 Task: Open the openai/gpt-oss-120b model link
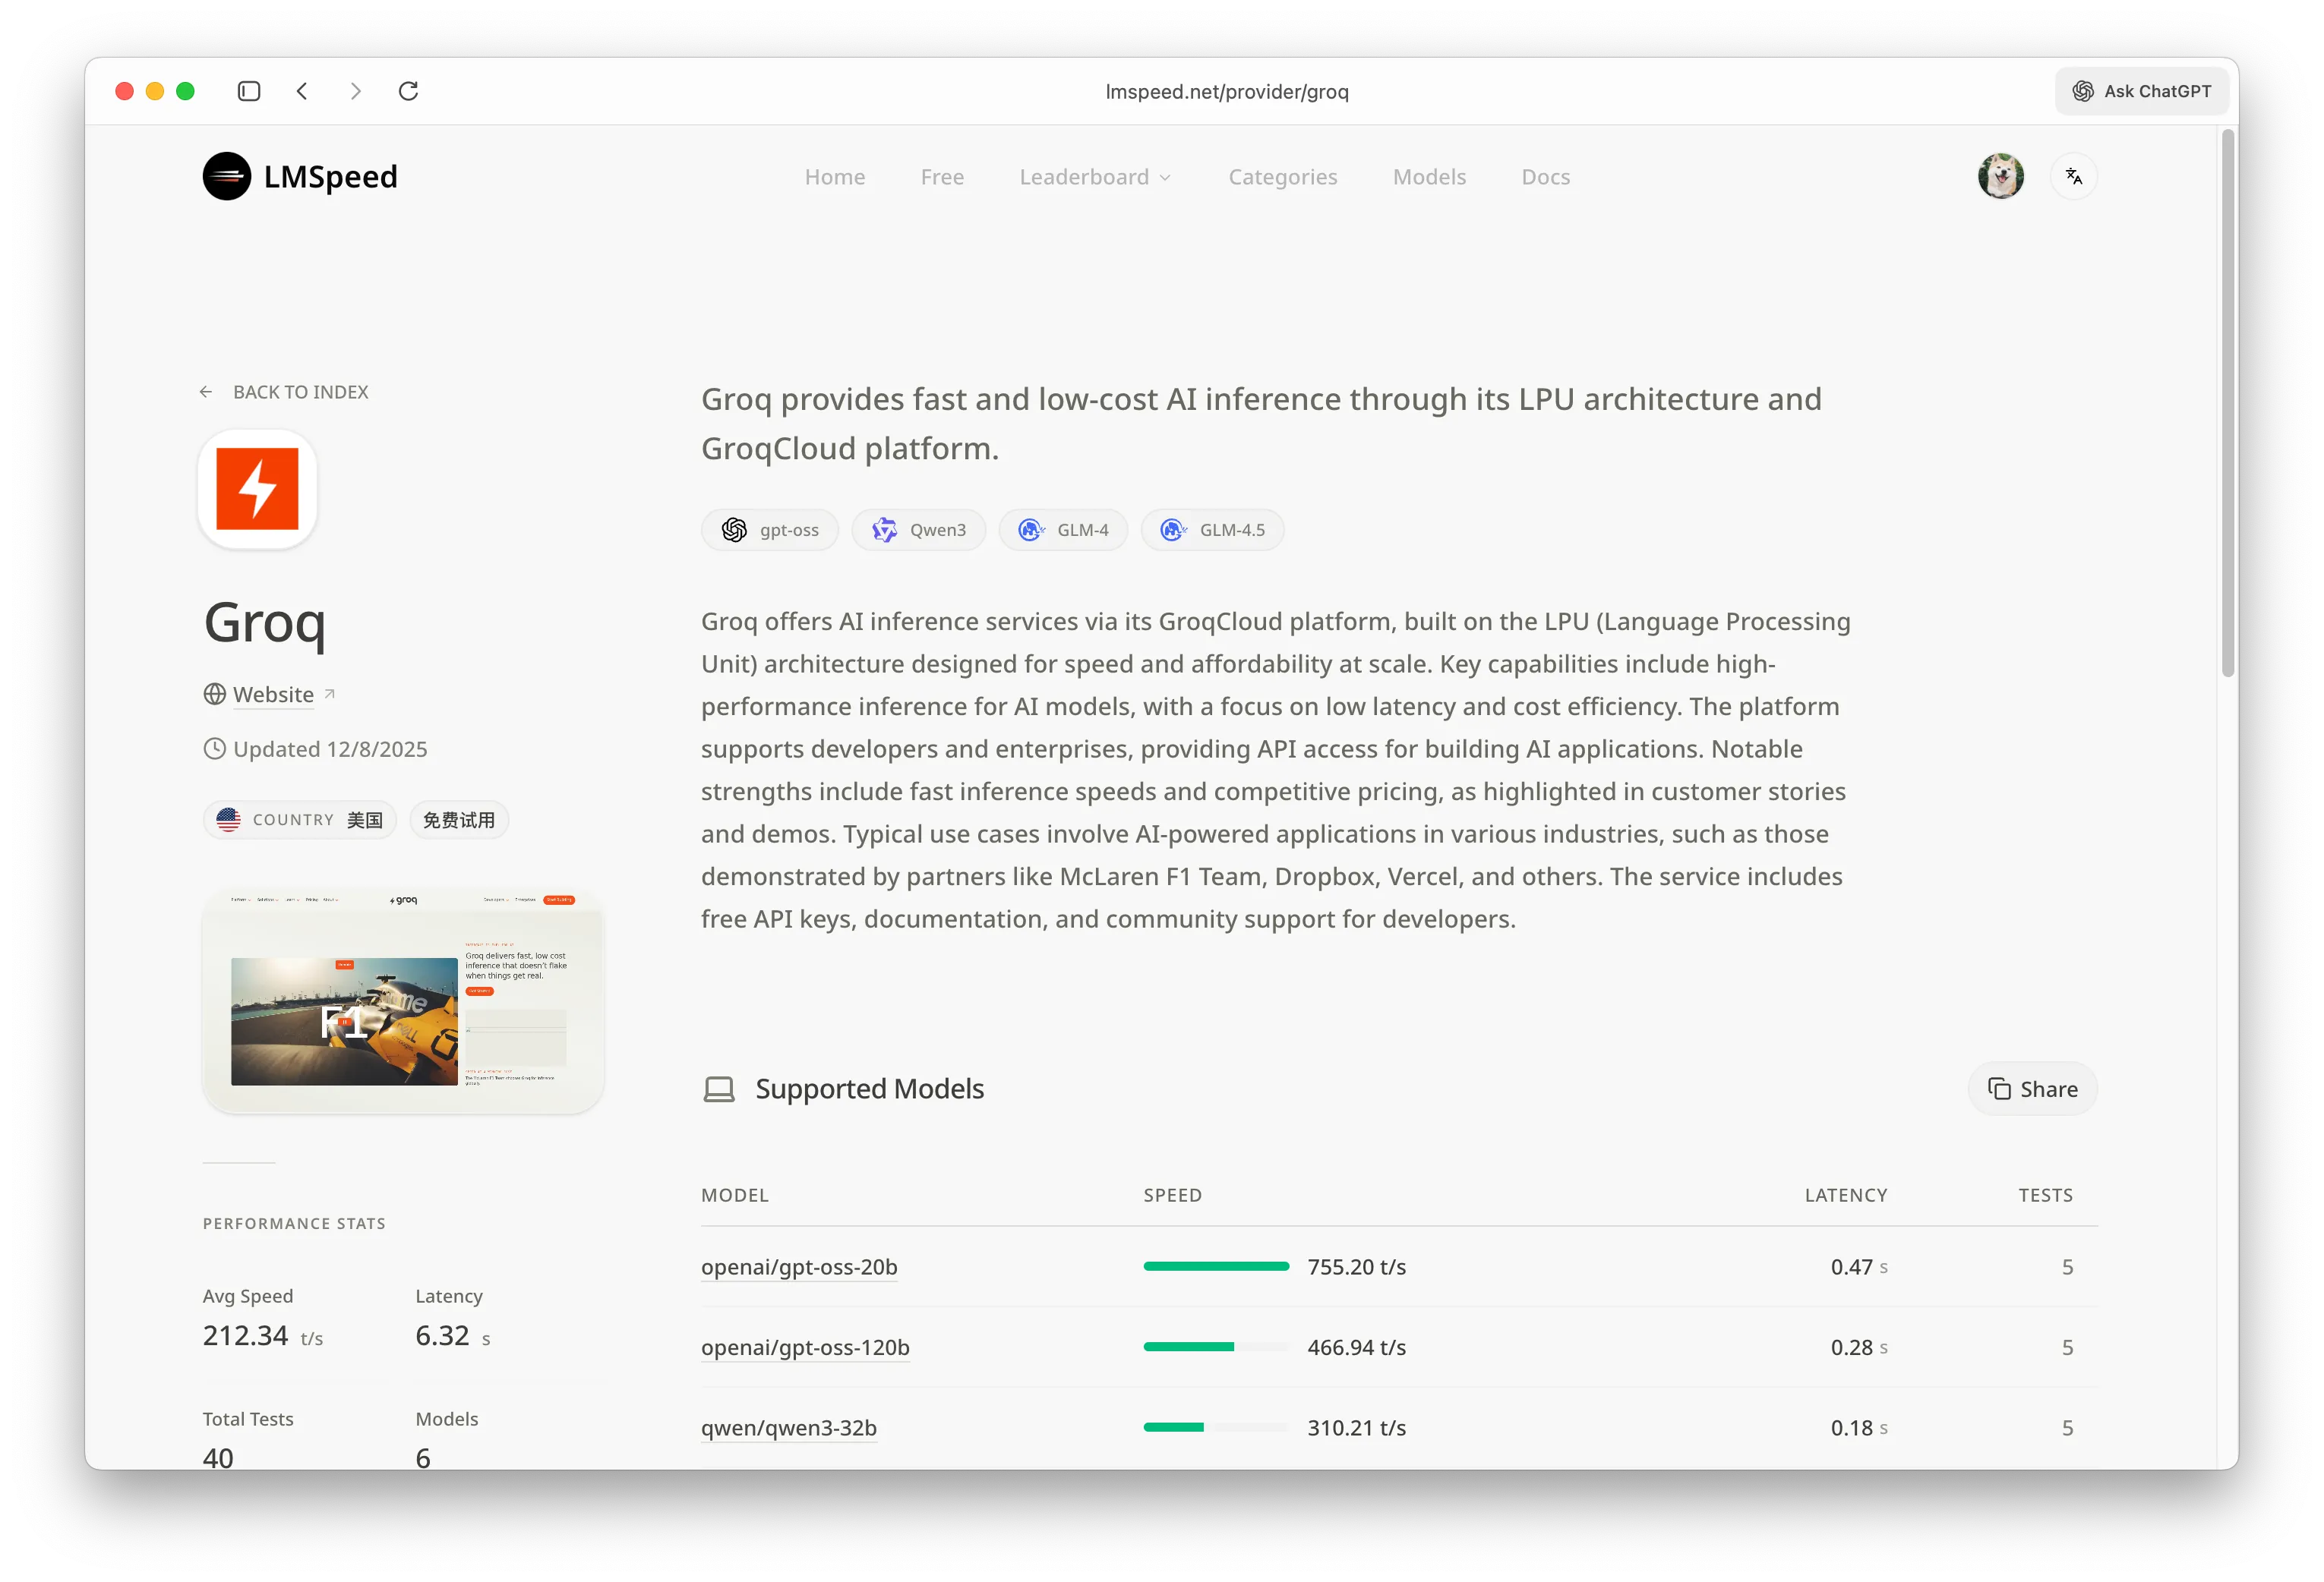[x=805, y=1347]
